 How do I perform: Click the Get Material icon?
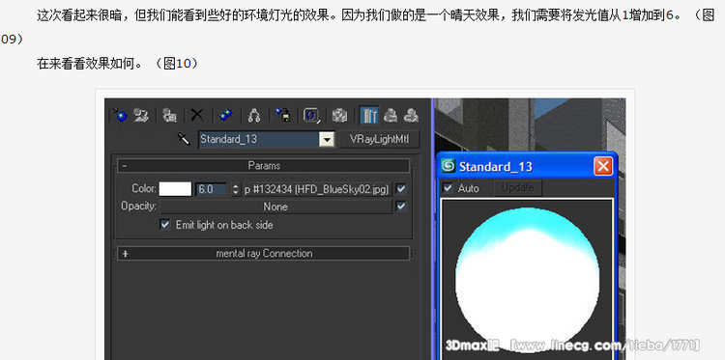pyautogui.click(x=120, y=115)
